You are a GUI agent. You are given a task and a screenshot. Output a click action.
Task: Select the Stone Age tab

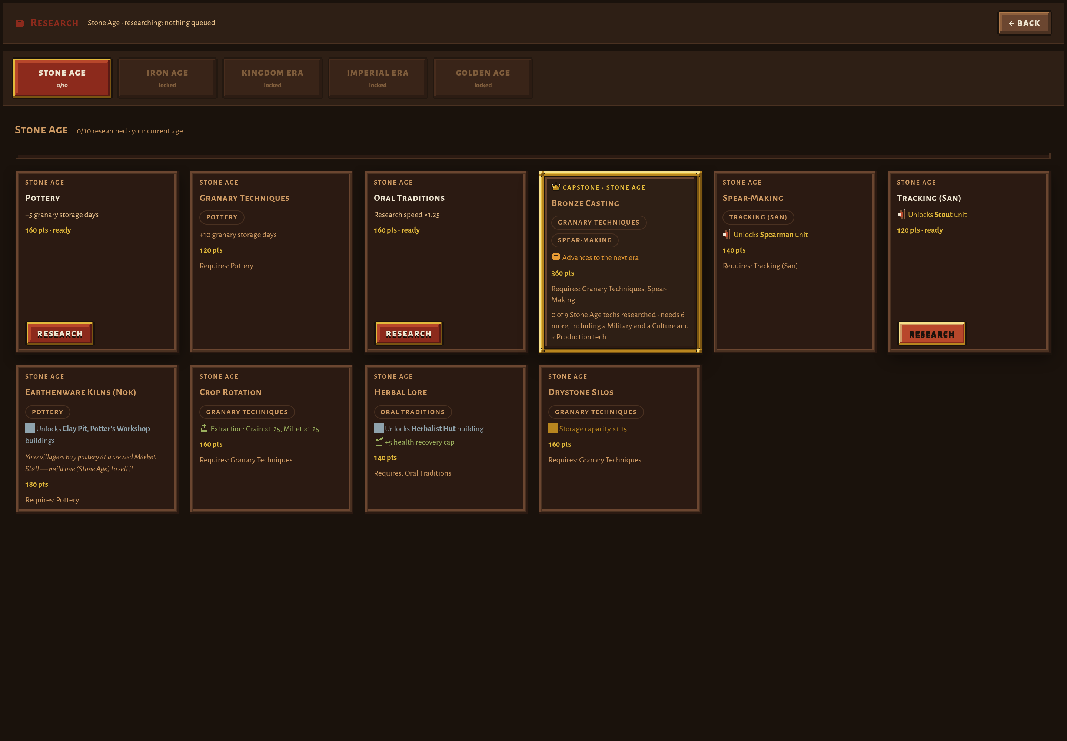tap(62, 78)
